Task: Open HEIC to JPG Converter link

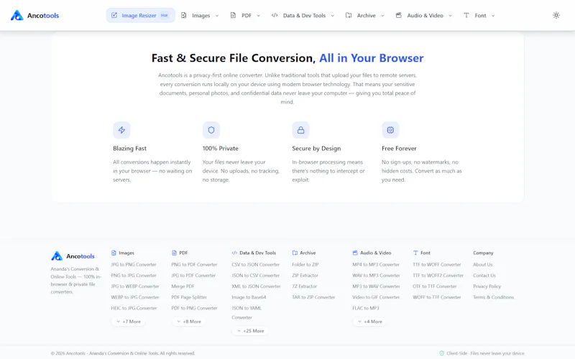Action: point(134,308)
